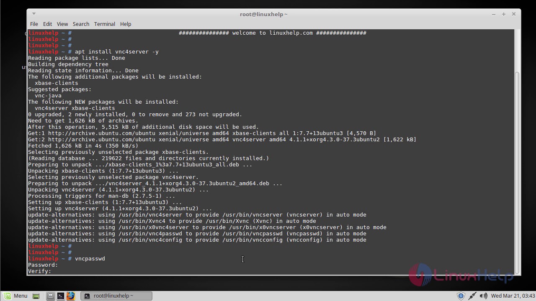536x301 pixels.
Task: Click the 'Suggested packages:' line
Action: pos(60,89)
